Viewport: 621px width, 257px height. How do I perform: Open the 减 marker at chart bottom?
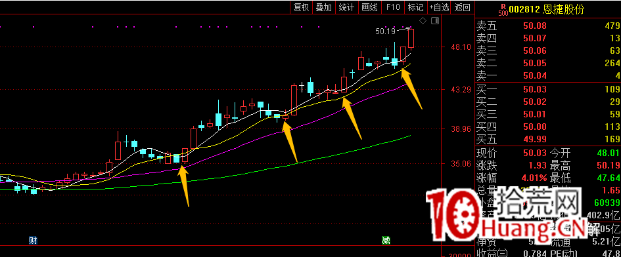pos(386,240)
